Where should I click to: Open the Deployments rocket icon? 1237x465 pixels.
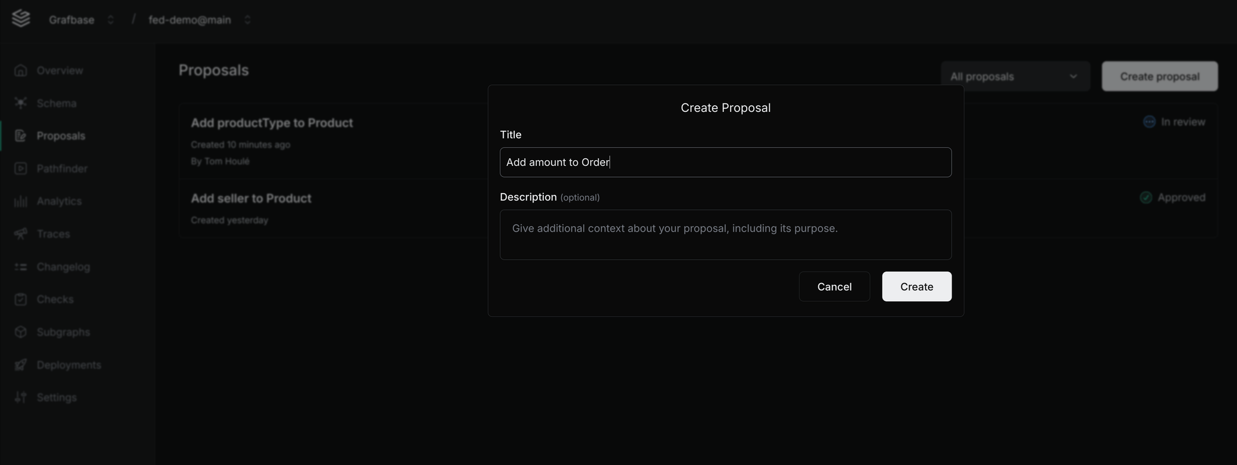(21, 365)
